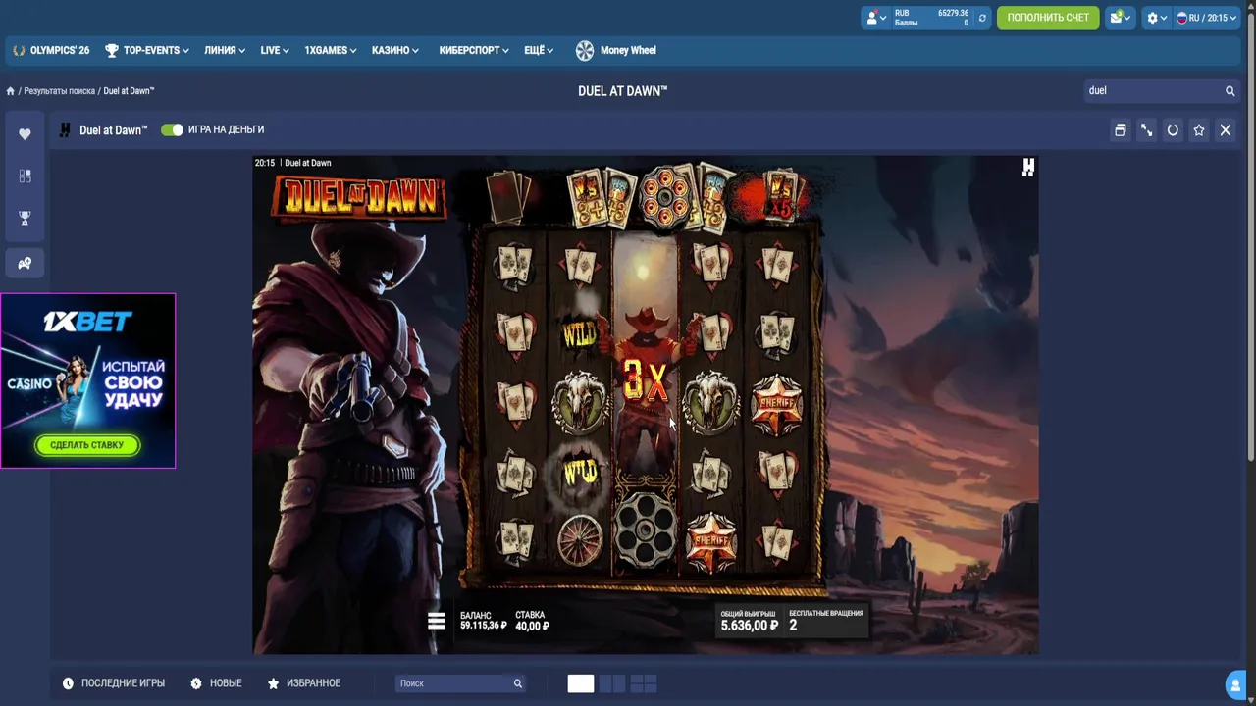This screenshot has height=706, width=1256.
Task: Expand the RU language and time selector
Action: (x=1206, y=18)
